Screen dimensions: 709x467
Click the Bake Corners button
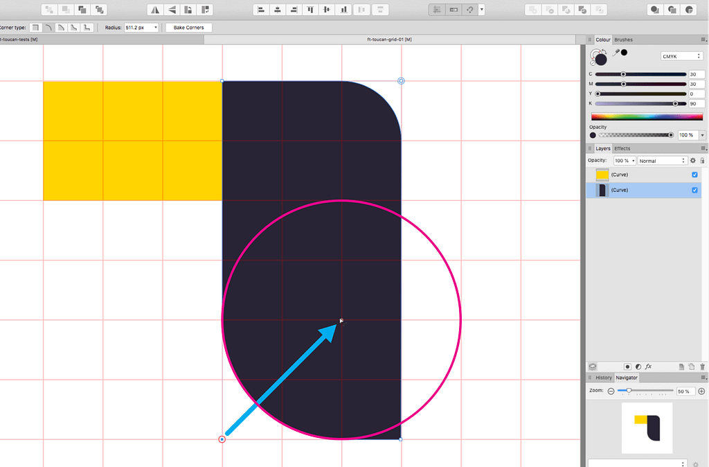pyautogui.click(x=188, y=27)
